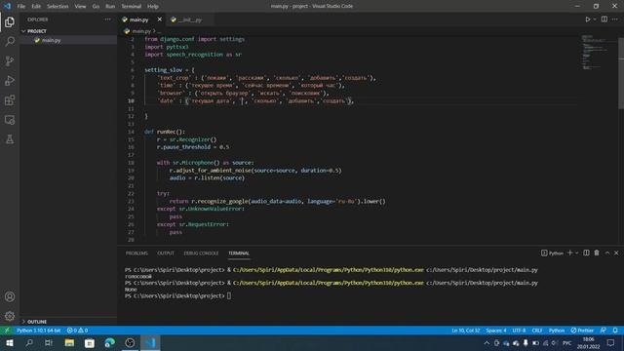Change language mode Python in status bar
Viewport: 624px width, 351px height.
pyautogui.click(x=557, y=331)
